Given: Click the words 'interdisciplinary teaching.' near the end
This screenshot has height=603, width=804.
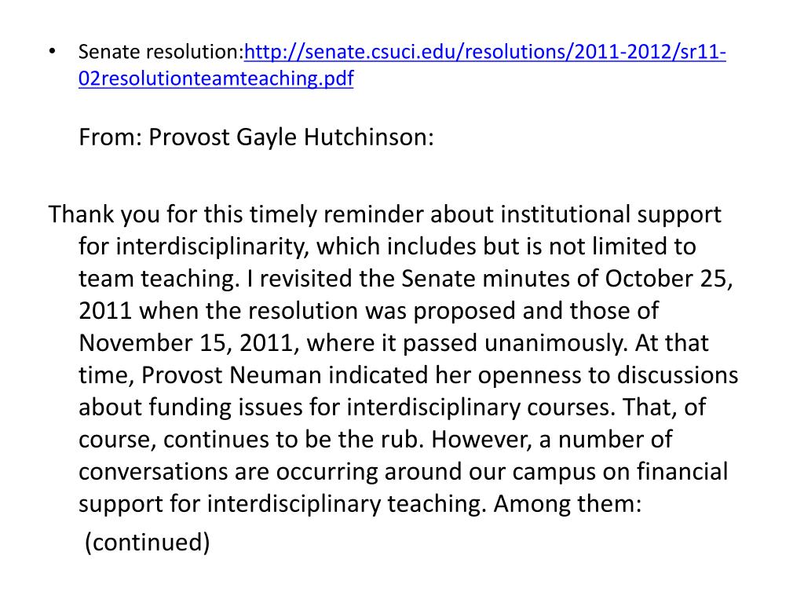Looking at the screenshot, I should click(346, 503).
